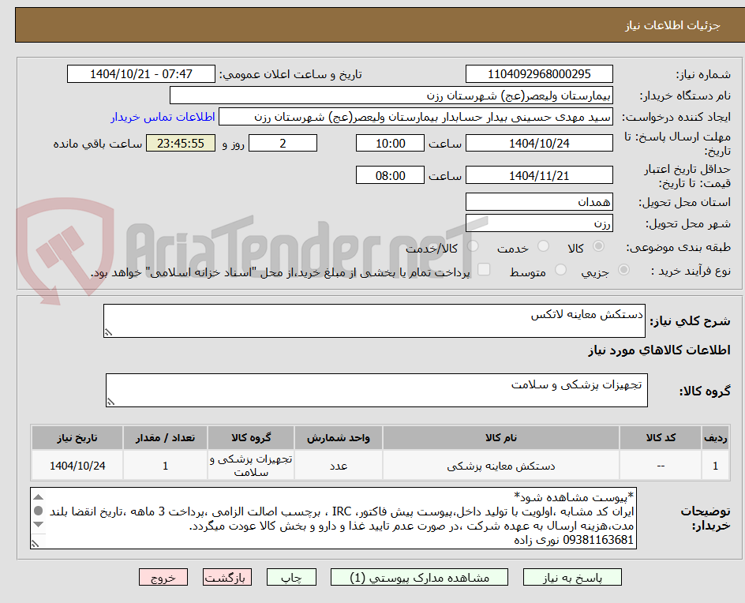The image size is (745, 603).
Task: Click the requester field سید مهدی حسینی بیدار
Action: click(x=416, y=117)
